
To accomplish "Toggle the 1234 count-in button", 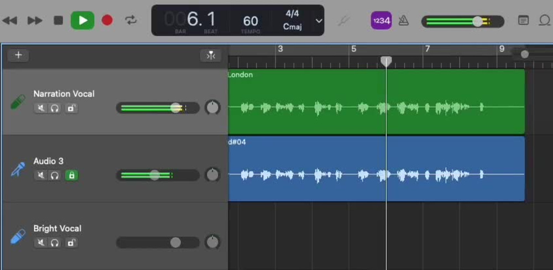I will tap(381, 20).
